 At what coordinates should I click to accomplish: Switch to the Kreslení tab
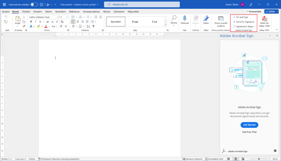(38, 12)
